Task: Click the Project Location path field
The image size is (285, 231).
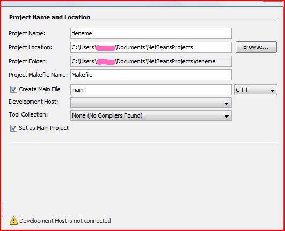Action: click(151, 47)
